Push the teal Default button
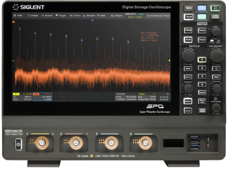The image size is (228, 170). pyautogui.click(x=202, y=17)
